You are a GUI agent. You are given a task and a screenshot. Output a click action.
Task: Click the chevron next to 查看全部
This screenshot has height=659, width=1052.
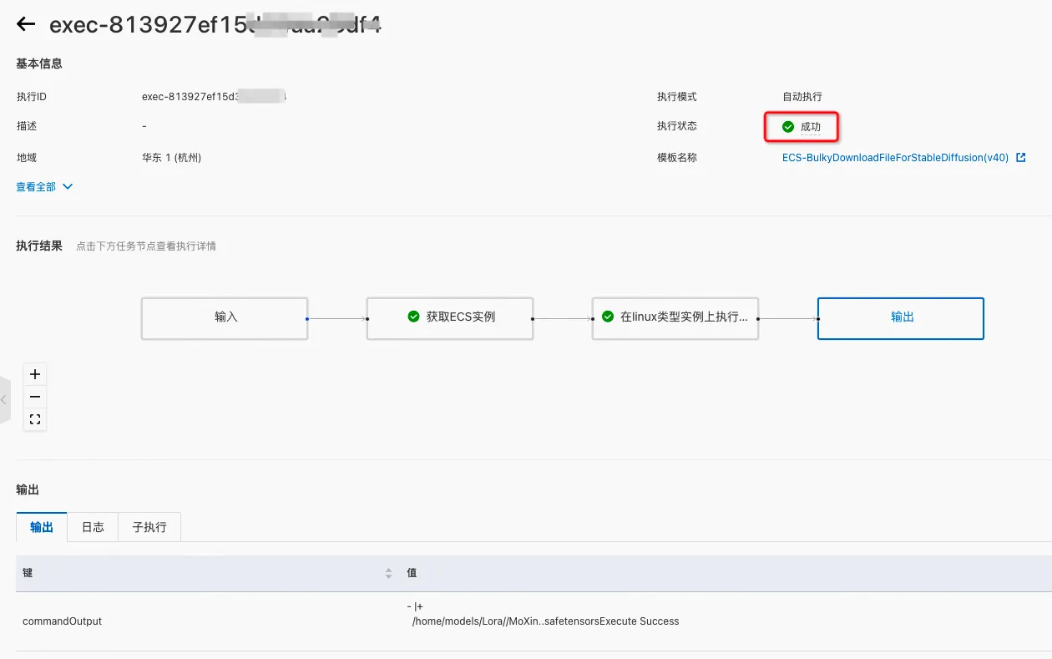pyautogui.click(x=68, y=187)
